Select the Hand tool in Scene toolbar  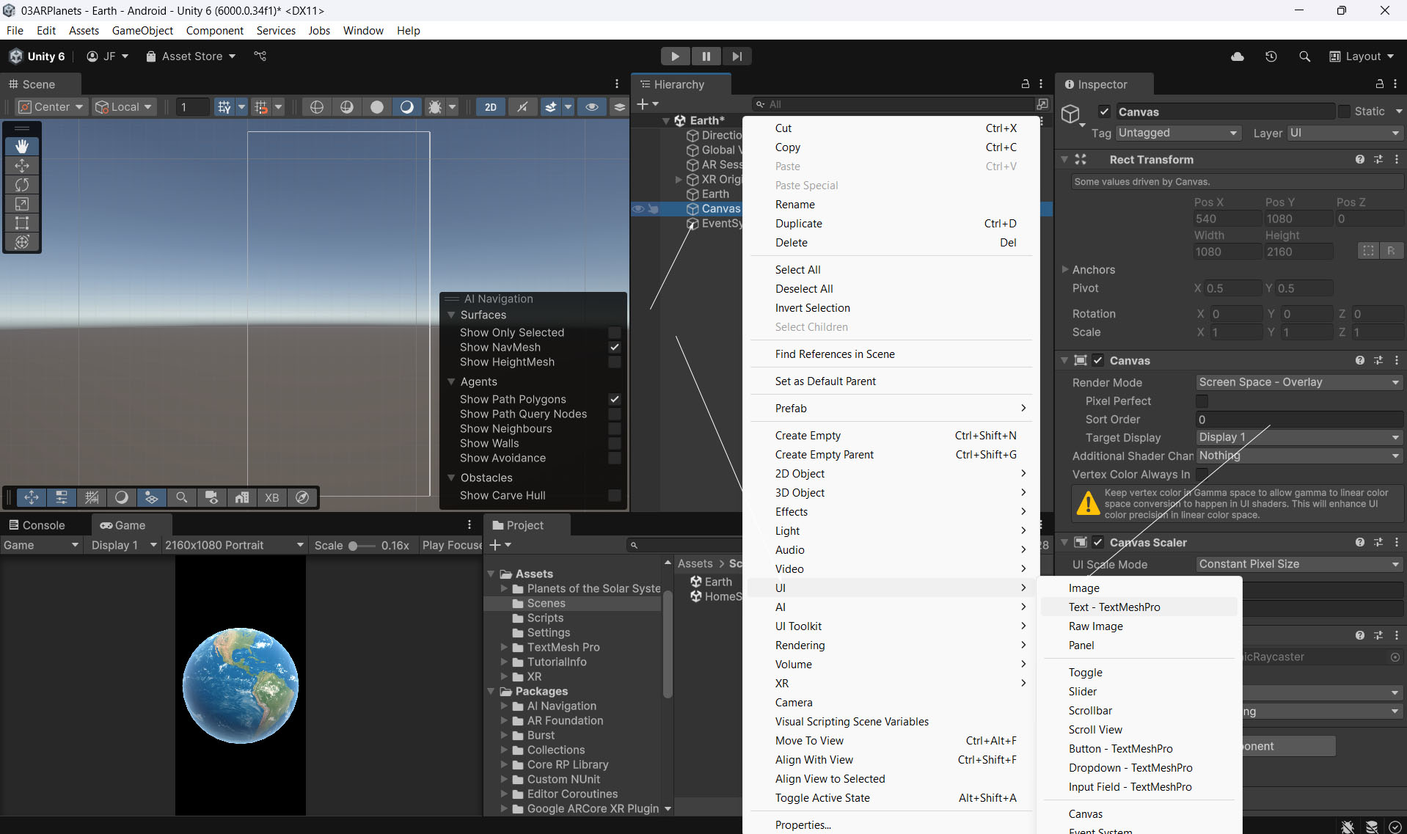(x=22, y=146)
